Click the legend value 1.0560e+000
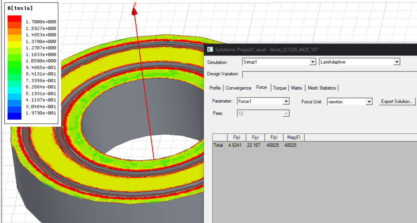Screen dimensions: 417x223 pyautogui.click(x=41, y=61)
